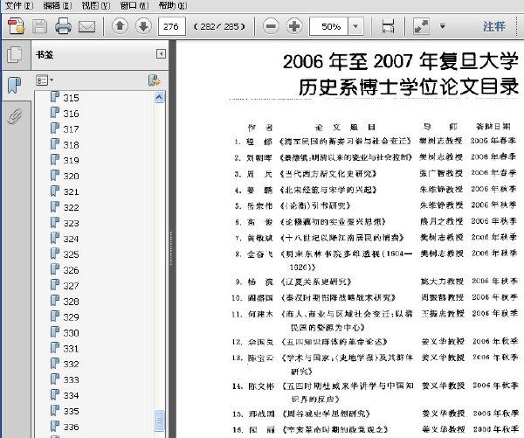Click the 答辩日期 column header

493,127
